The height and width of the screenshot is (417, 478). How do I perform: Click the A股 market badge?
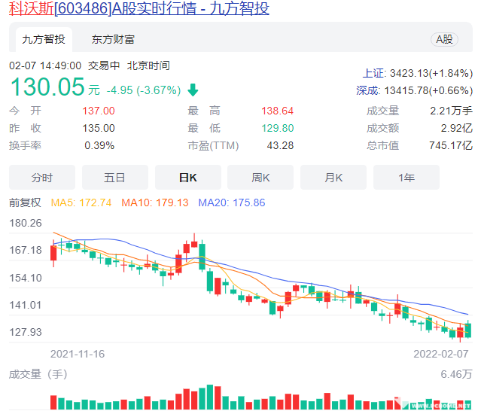tap(444, 39)
